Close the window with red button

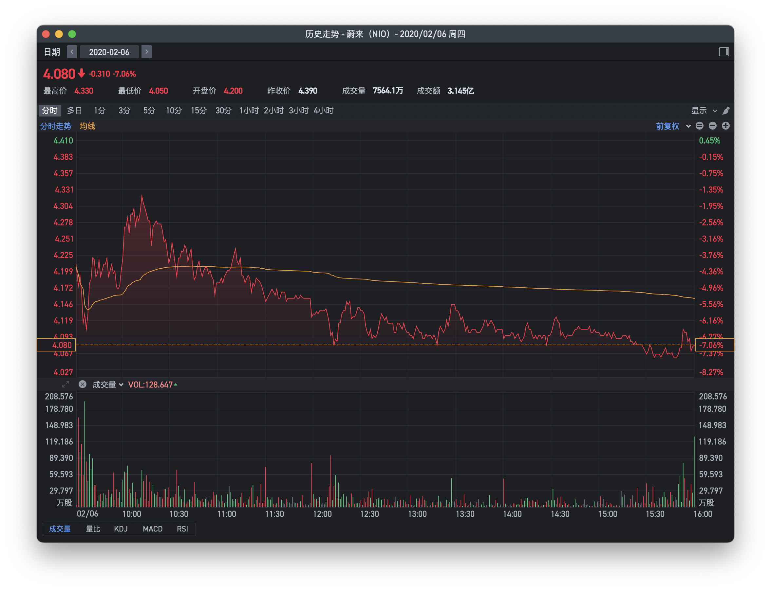click(x=46, y=34)
